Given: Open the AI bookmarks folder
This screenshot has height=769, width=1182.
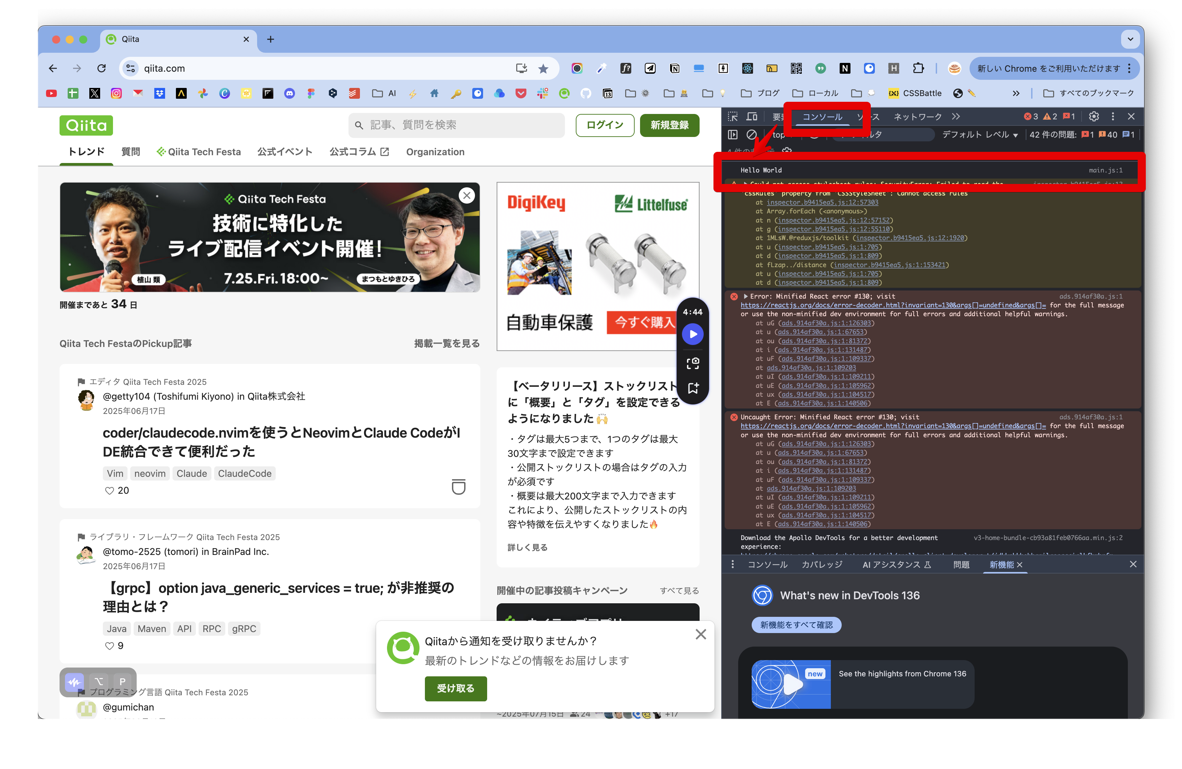Looking at the screenshot, I should tap(384, 93).
